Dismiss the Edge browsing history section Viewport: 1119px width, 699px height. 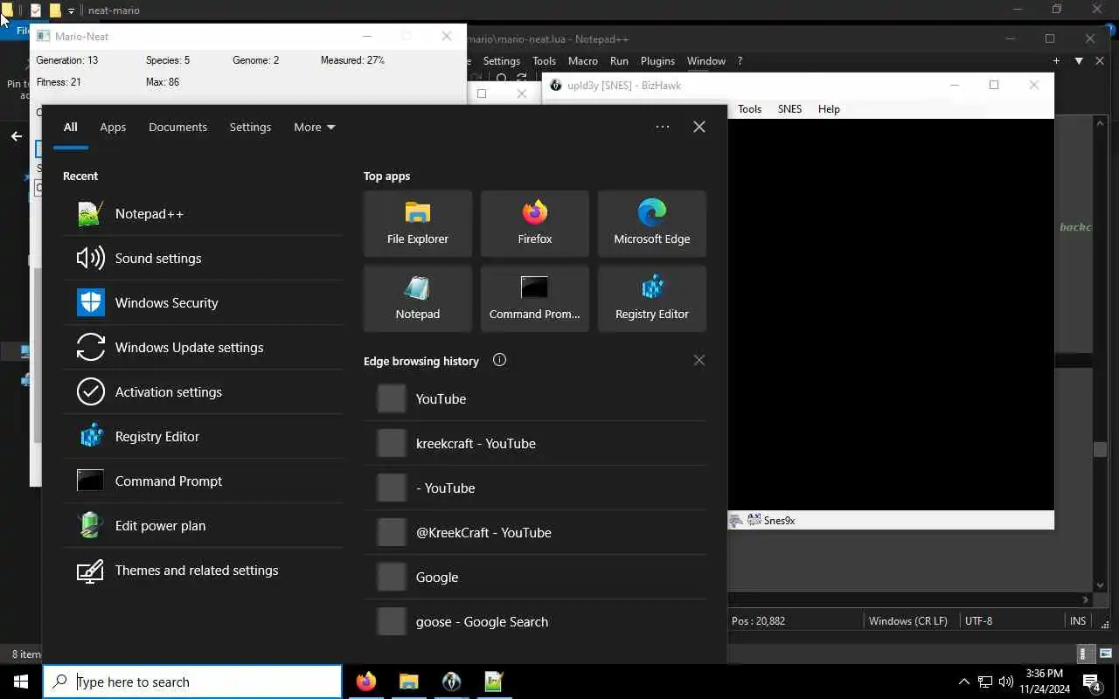pyautogui.click(x=699, y=360)
